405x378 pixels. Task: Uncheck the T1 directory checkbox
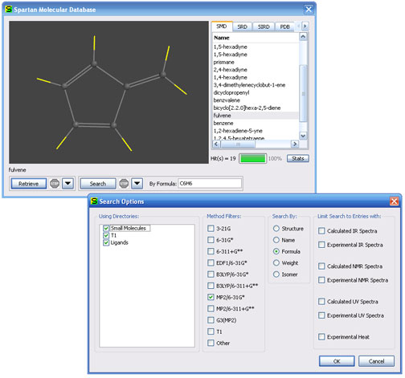click(x=106, y=235)
